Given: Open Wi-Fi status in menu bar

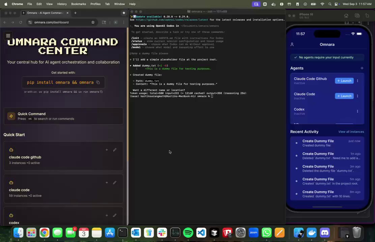Looking at the screenshot, I should (x=322, y=4).
